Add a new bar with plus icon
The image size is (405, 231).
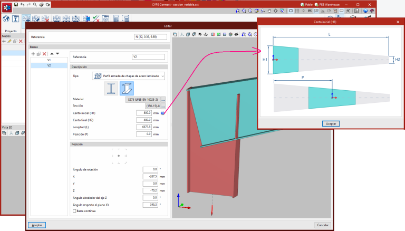coord(33,54)
